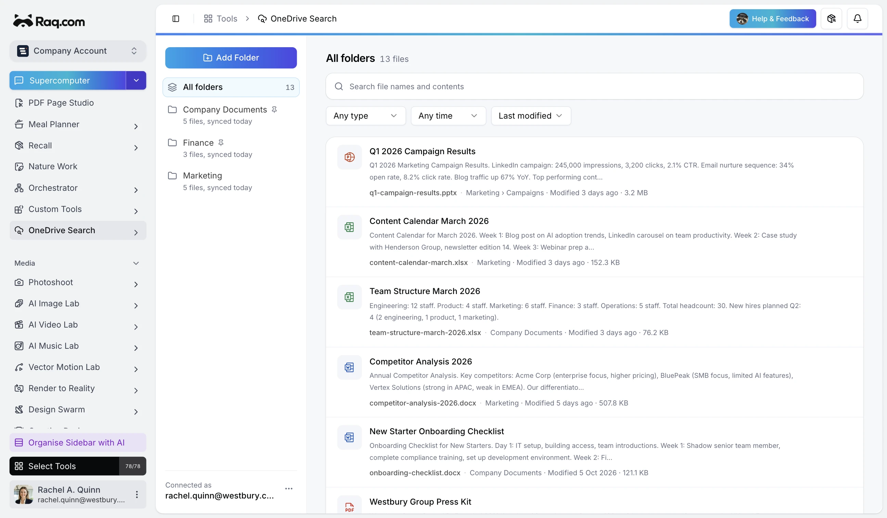The width and height of the screenshot is (887, 518).
Task: Click the Word icon for Competitor Analysis 2026
Action: pos(349,367)
